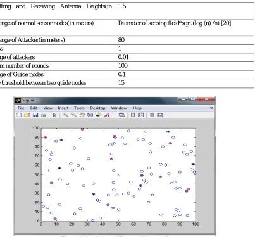Open the Help menu
This screenshot has width=255, height=237.
point(137,108)
